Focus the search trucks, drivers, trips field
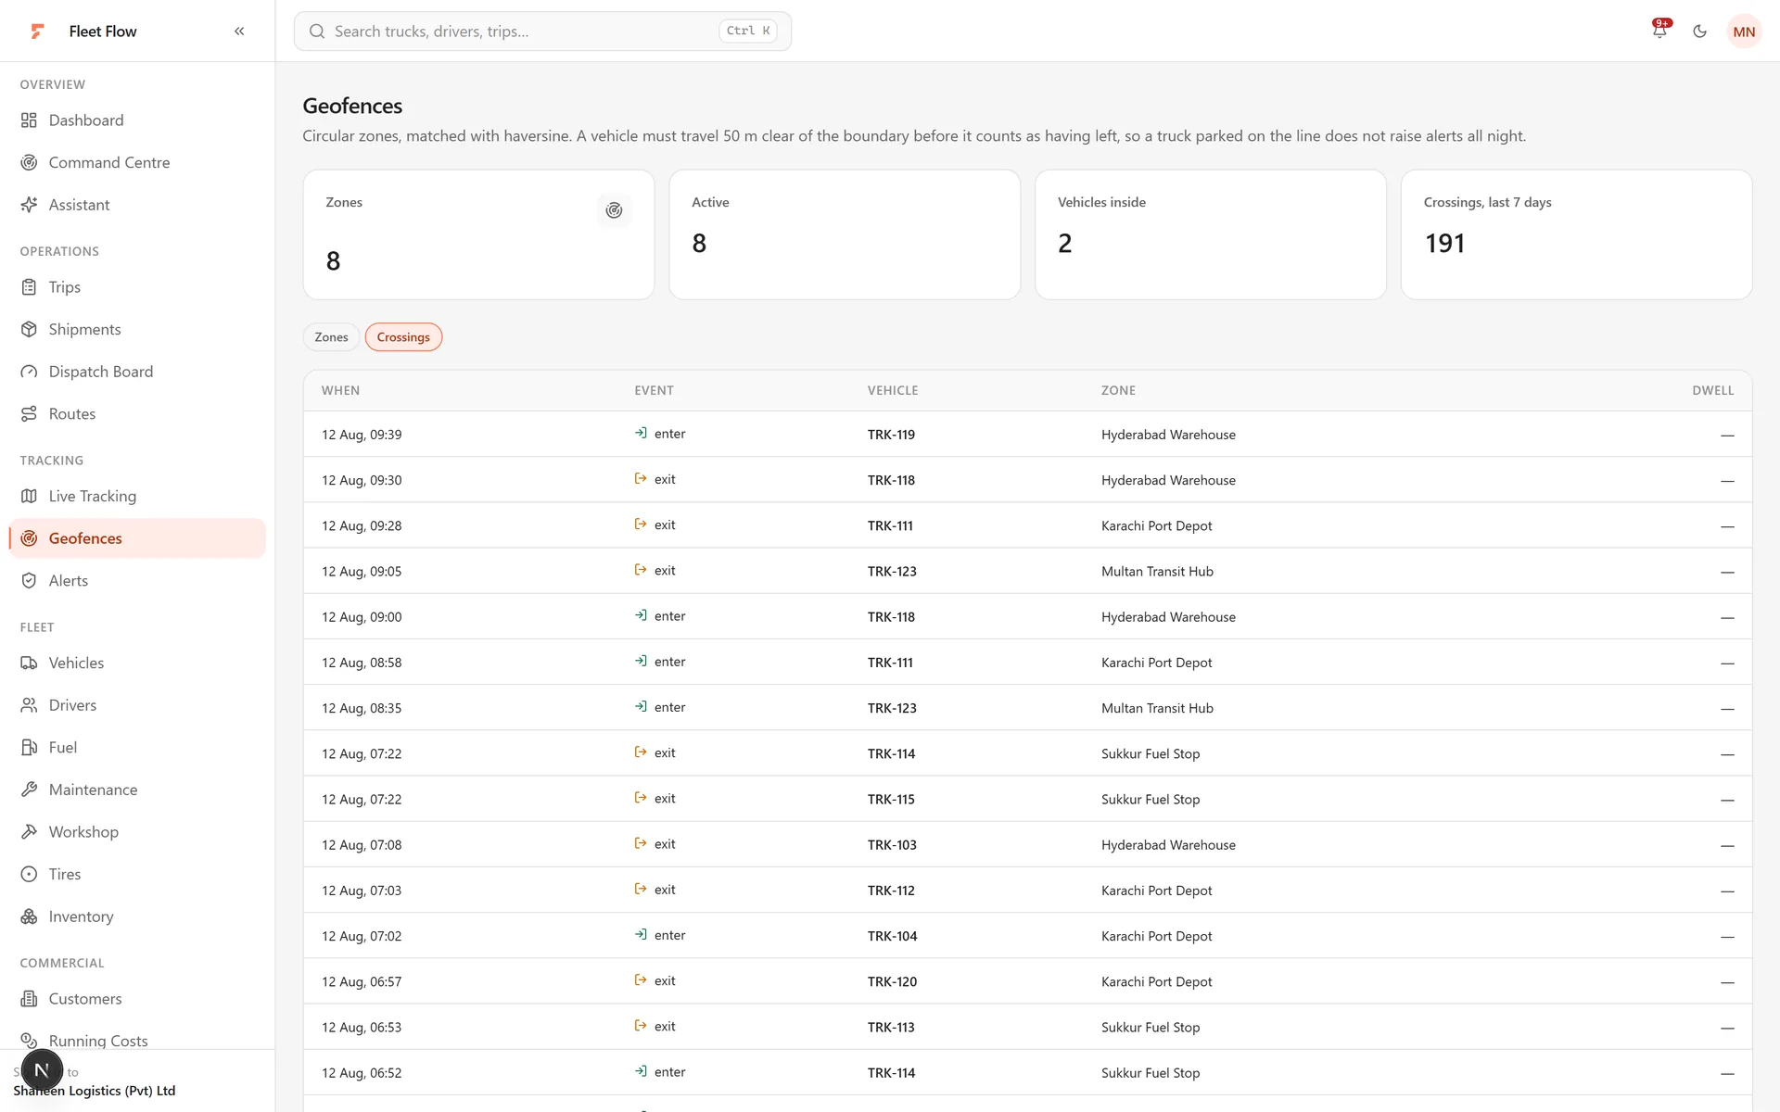This screenshot has width=1780, height=1112. point(542,32)
